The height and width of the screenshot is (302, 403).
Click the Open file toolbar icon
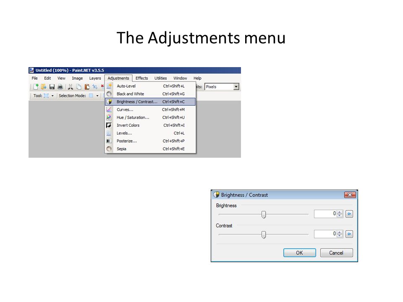pos(44,87)
